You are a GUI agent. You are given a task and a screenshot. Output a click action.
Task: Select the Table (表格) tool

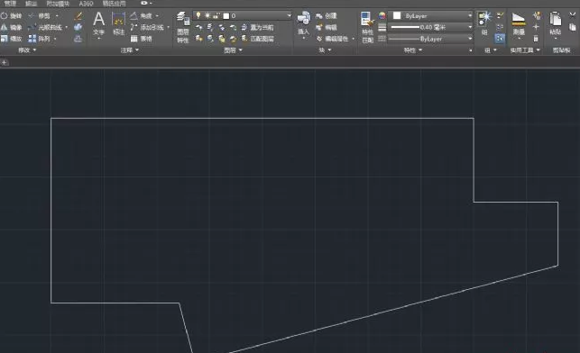tap(142, 39)
